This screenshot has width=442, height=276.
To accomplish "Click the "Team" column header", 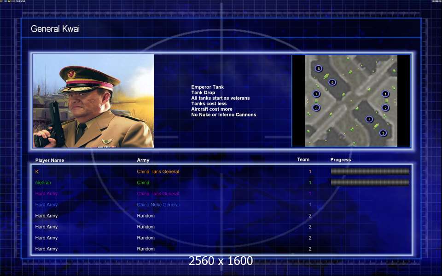I will (x=303, y=160).
